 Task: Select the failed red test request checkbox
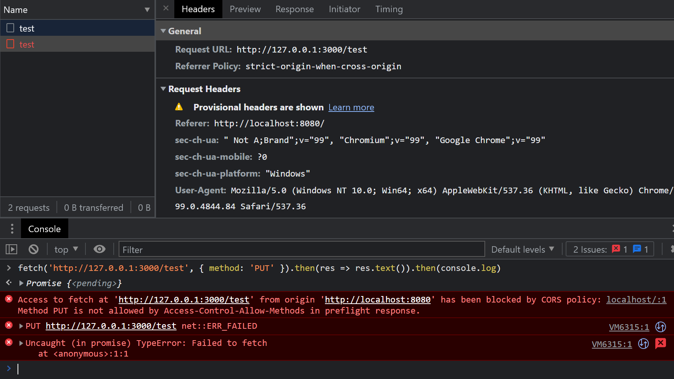click(11, 44)
